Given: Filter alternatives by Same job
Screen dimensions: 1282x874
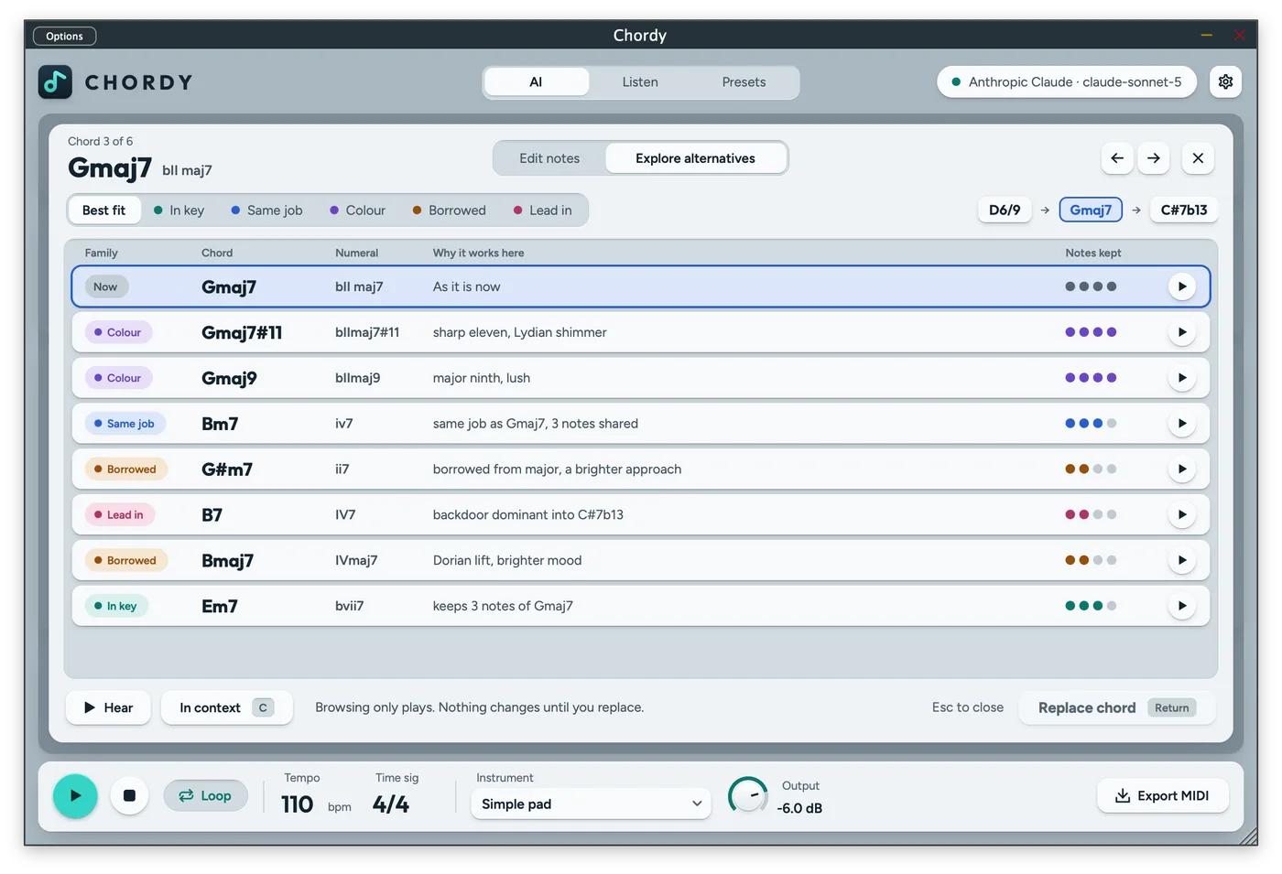Looking at the screenshot, I should [x=266, y=210].
